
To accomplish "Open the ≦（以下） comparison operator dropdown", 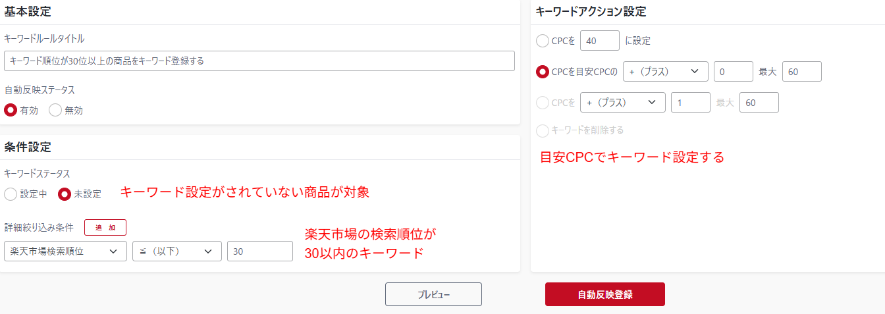I will [176, 251].
